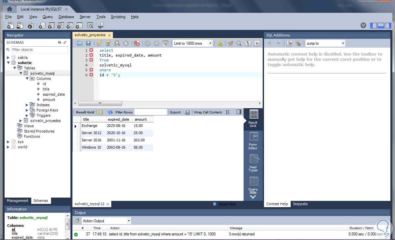Refresh the schemas list in Navigator
The height and width of the screenshot is (240, 395).
(59, 42)
